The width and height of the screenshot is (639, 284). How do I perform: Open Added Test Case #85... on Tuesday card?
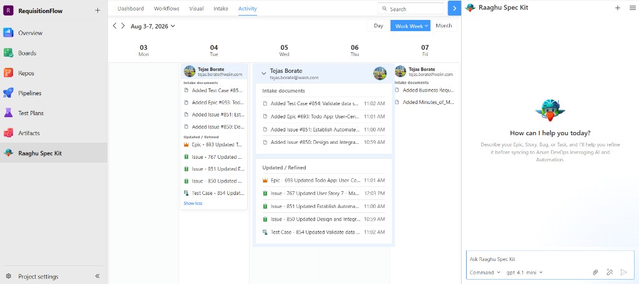(213, 90)
